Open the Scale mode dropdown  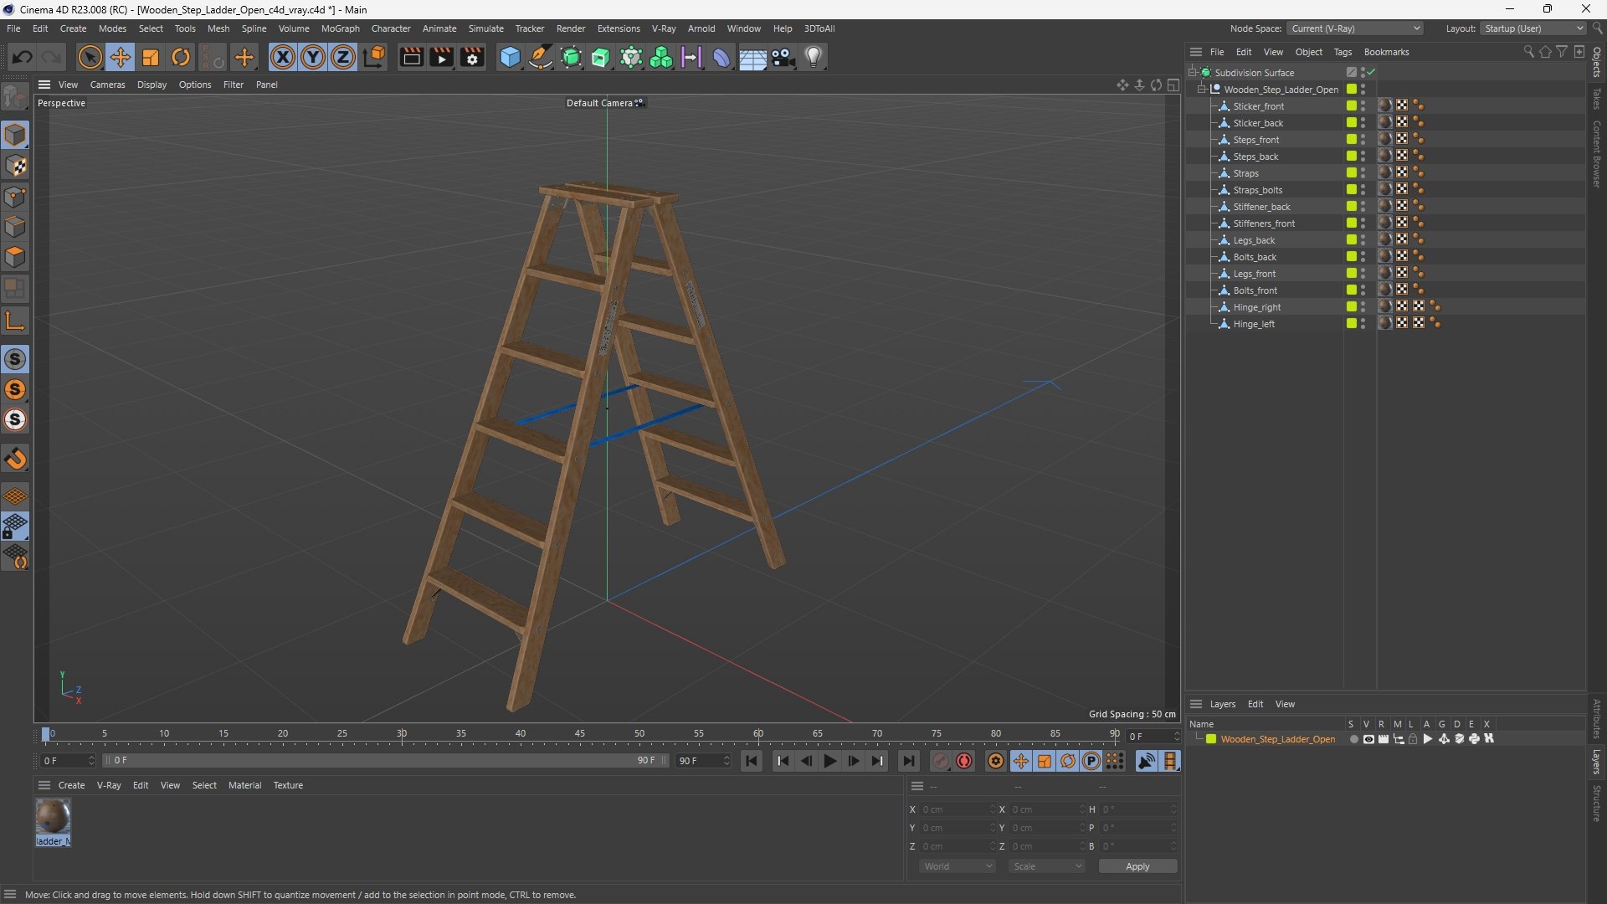1047,866
